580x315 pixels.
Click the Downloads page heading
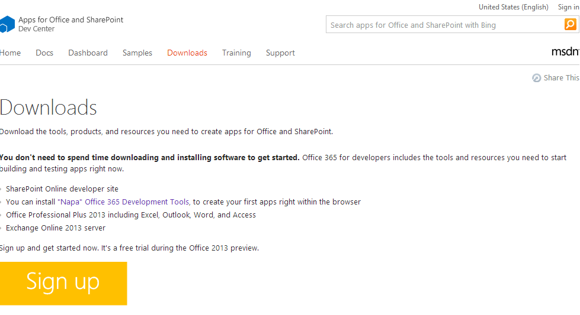(x=48, y=108)
